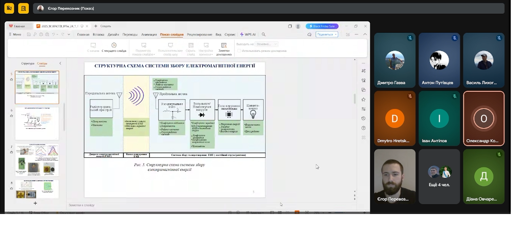Click the "Black Friday Sale" button

click(x=322, y=26)
